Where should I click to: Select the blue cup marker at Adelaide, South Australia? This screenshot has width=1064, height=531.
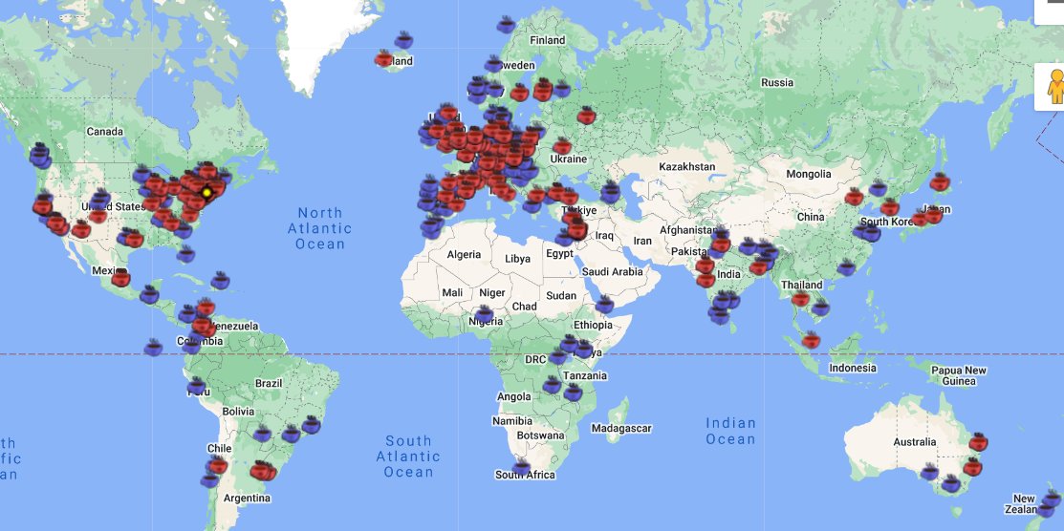pos(929,472)
